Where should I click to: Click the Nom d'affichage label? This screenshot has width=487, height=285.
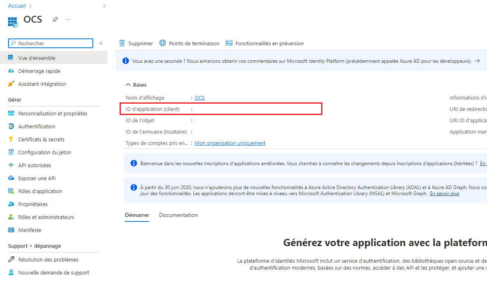pyautogui.click(x=145, y=98)
